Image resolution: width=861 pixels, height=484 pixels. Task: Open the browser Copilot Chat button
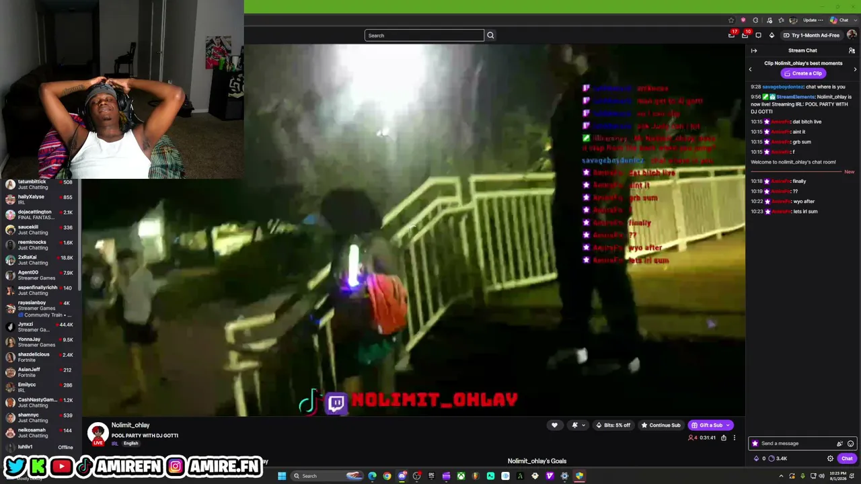(x=839, y=20)
